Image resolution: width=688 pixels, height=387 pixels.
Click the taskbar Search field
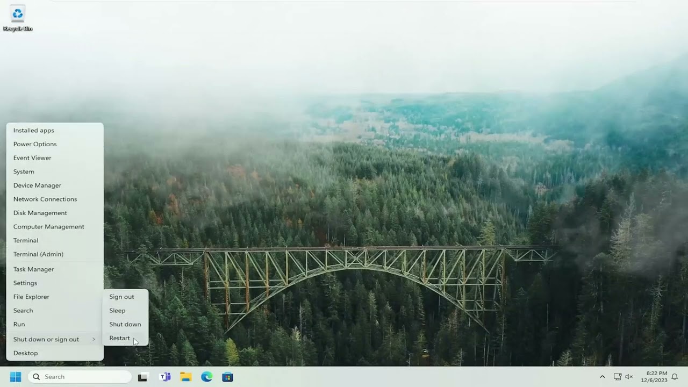[80, 377]
